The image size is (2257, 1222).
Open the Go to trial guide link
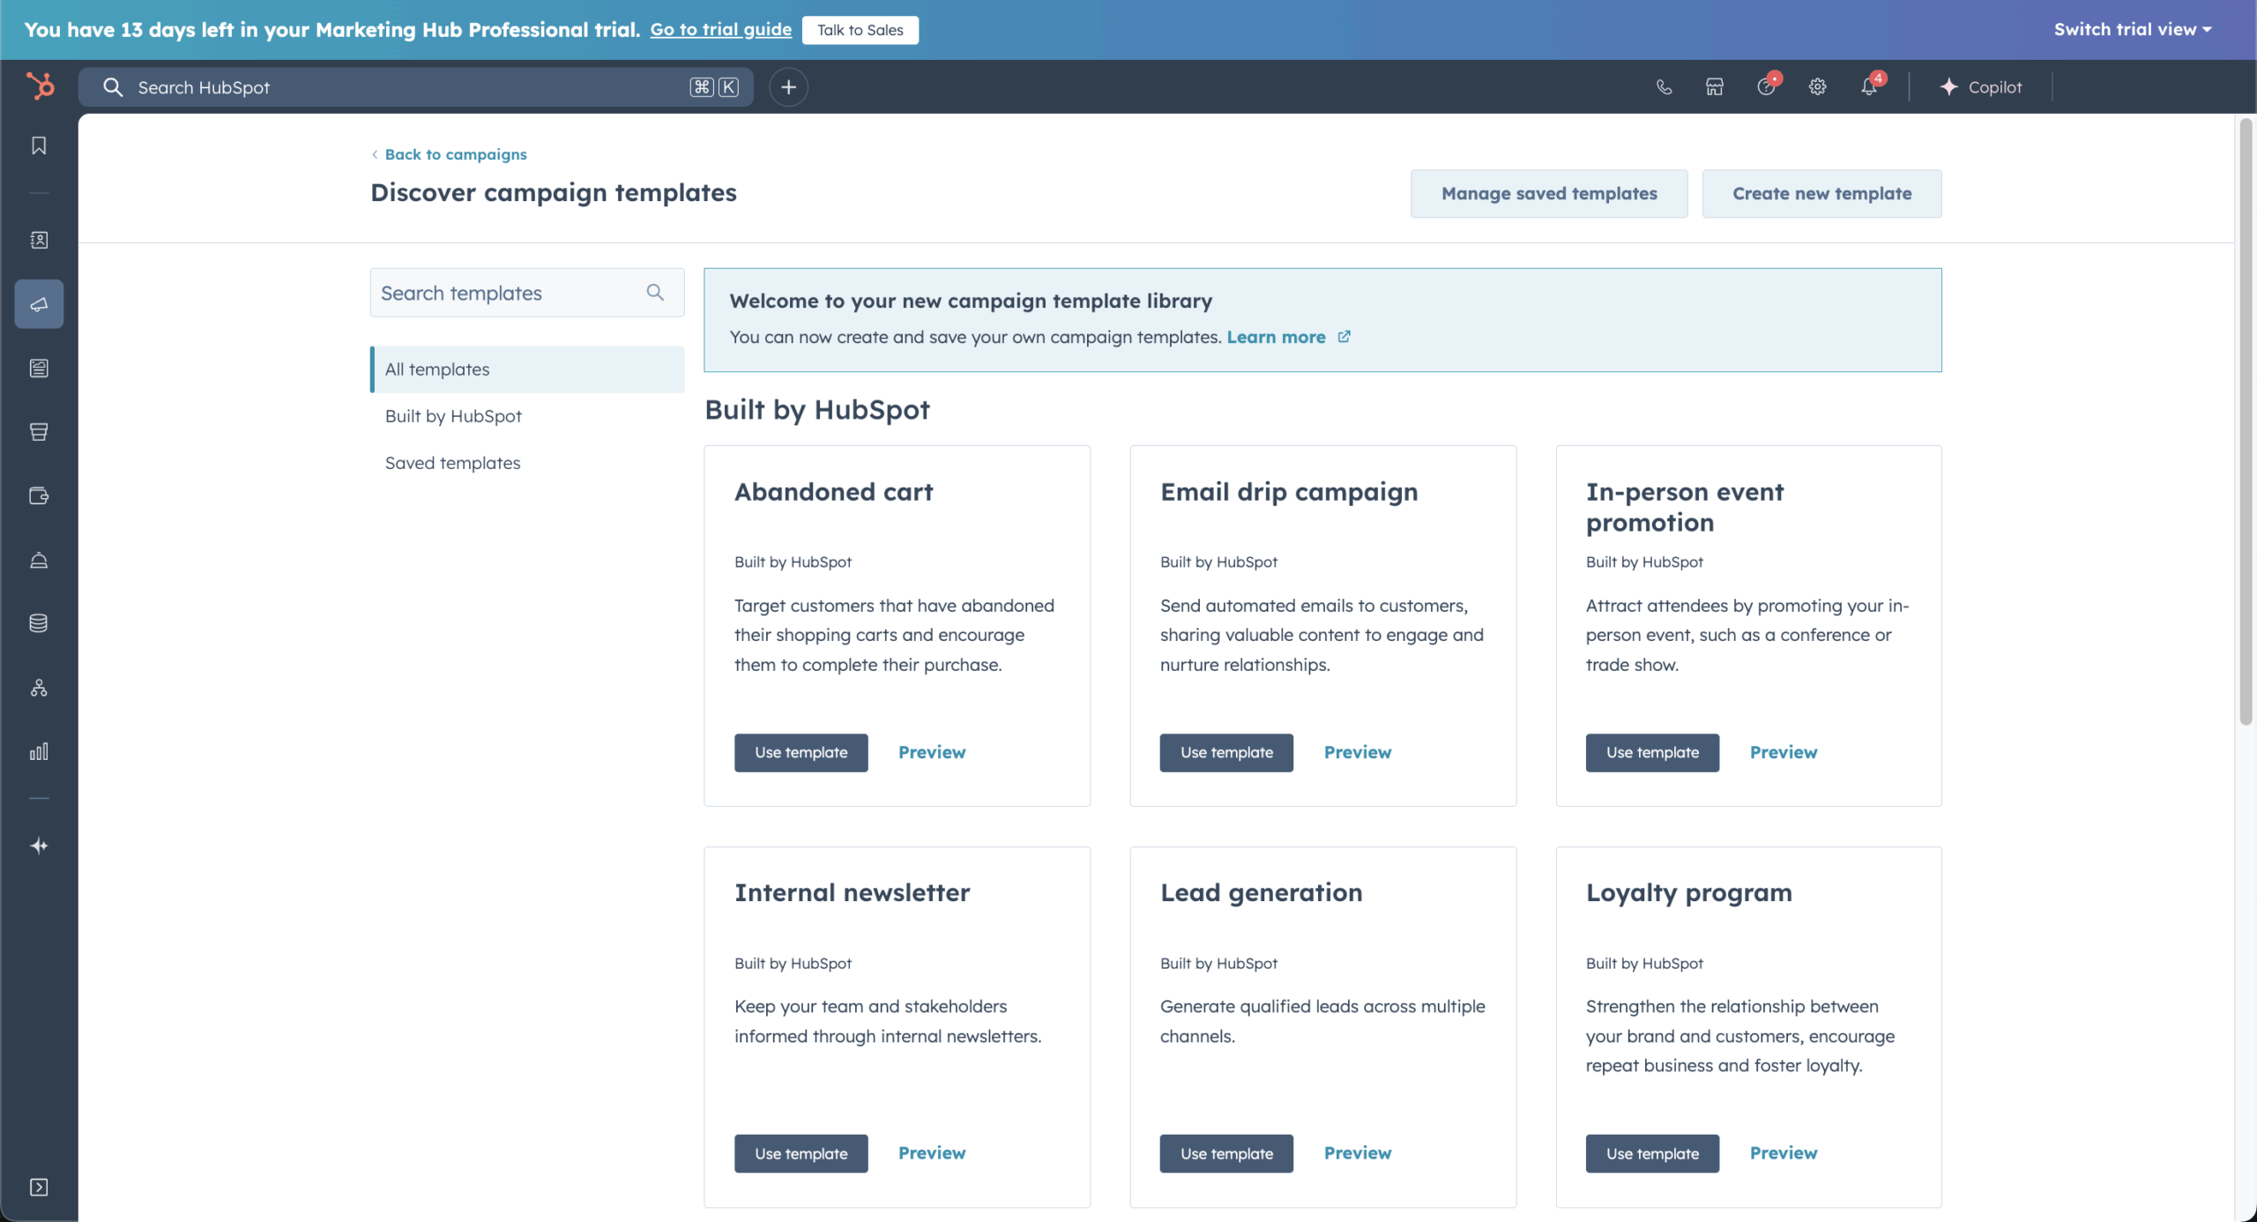pyautogui.click(x=721, y=29)
